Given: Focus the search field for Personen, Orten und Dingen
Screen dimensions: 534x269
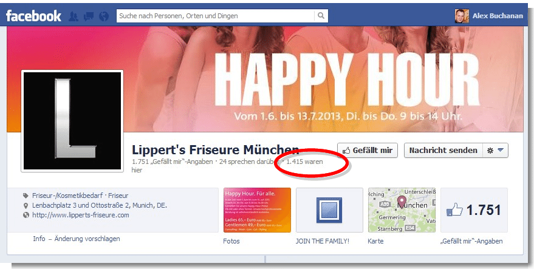Looking at the screenshot, I should click(x=215, y=16).
